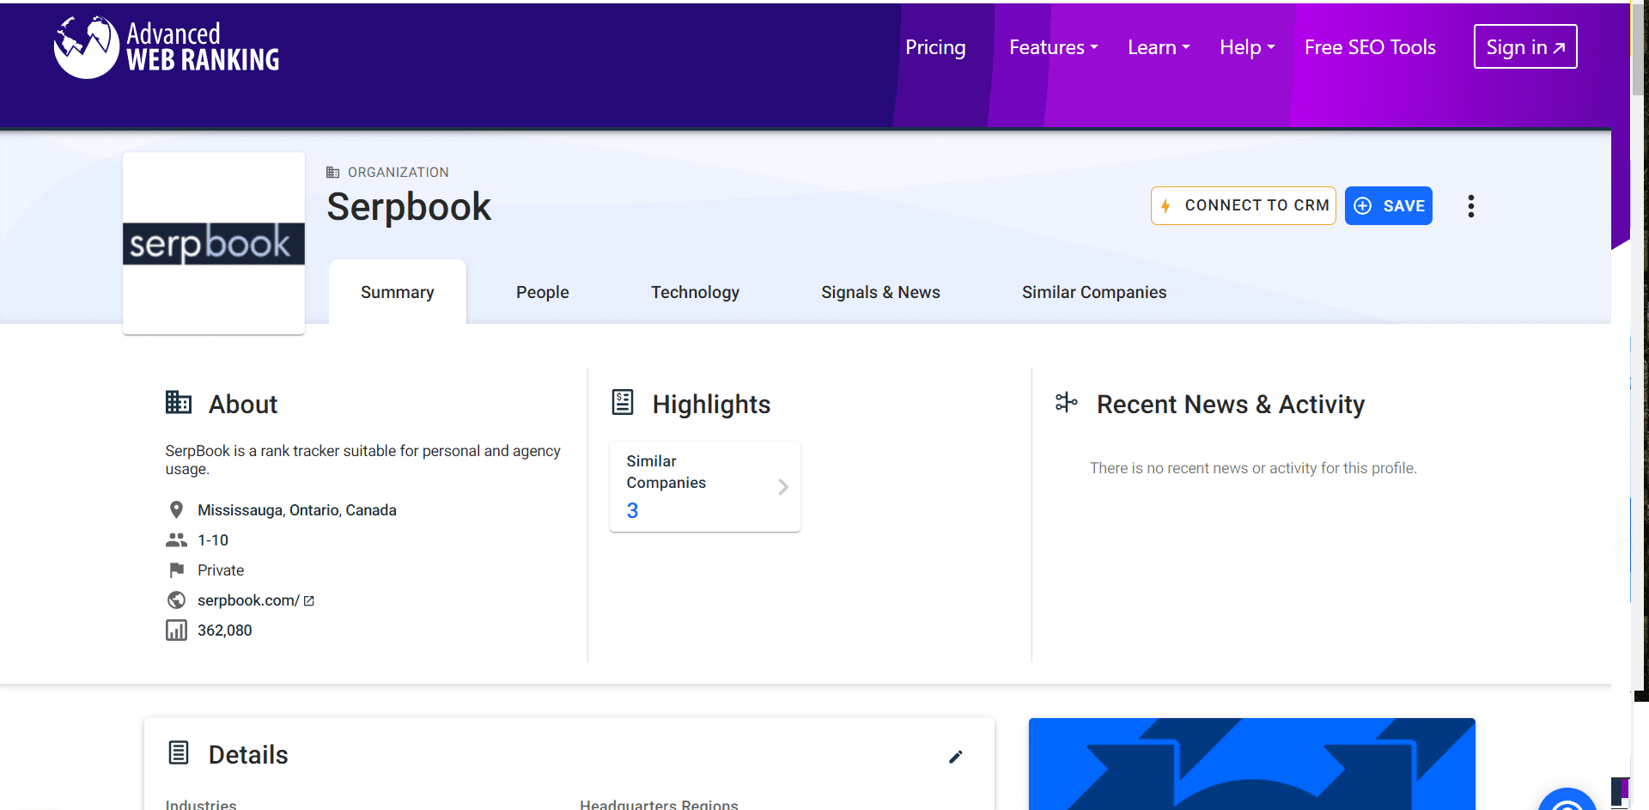Click the pencil edit icon in Details

(x=955, y=757)
